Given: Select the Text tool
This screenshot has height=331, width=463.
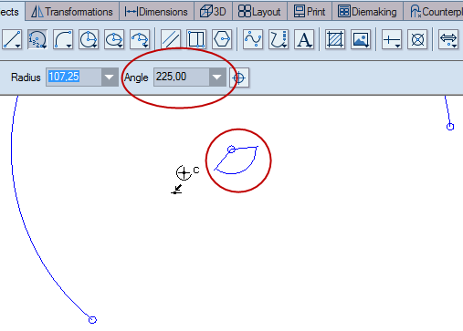Looking at the screenshot, I should (x=304, y=39).
